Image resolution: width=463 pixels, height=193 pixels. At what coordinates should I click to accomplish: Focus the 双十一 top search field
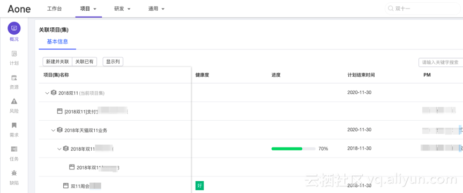[x=423, y=9]
